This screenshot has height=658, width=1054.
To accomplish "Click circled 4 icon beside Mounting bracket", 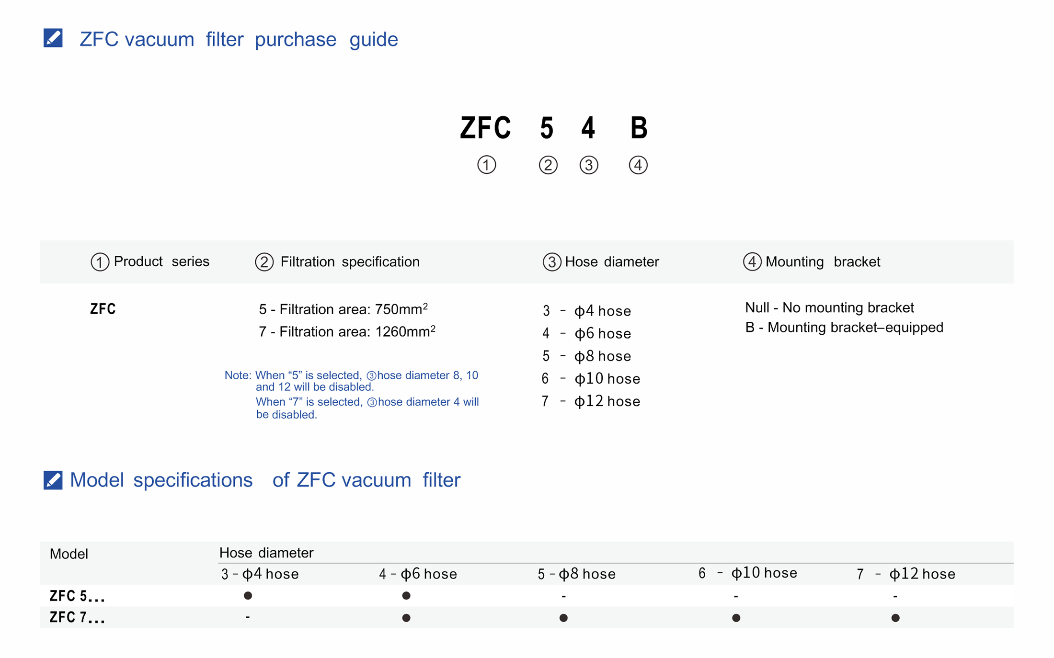I will (752, 262).
